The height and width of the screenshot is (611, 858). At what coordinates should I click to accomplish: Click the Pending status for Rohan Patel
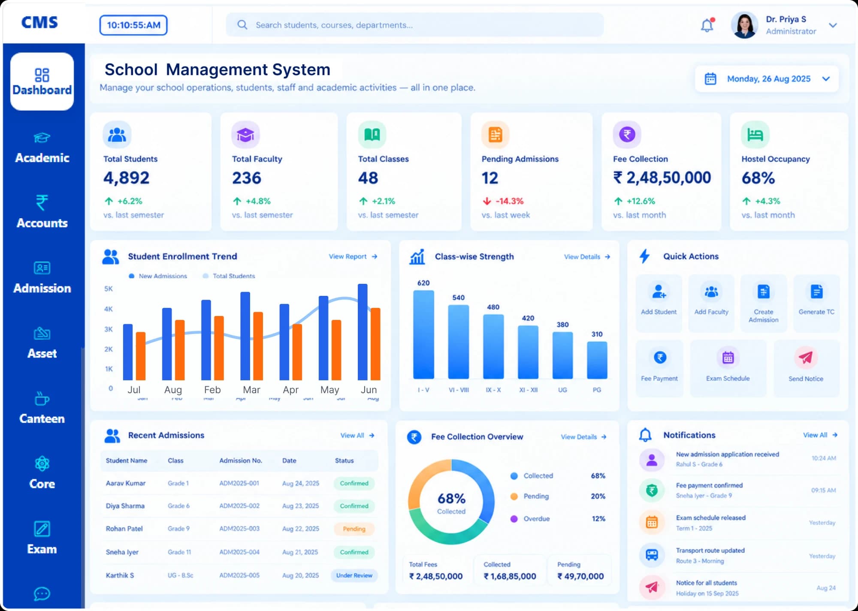(x=354, y=529)
